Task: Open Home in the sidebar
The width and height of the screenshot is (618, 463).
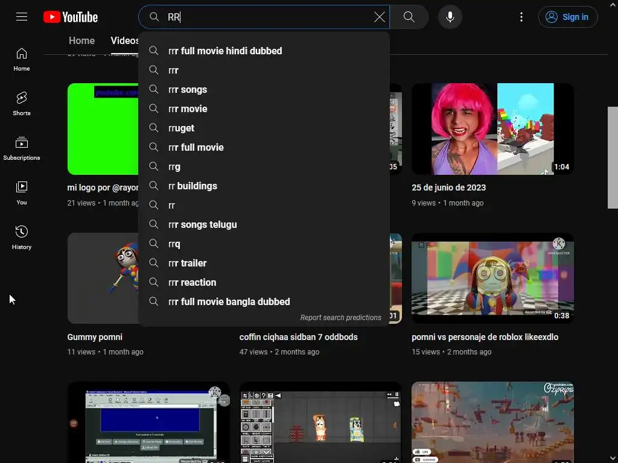Action: (22, 60)
